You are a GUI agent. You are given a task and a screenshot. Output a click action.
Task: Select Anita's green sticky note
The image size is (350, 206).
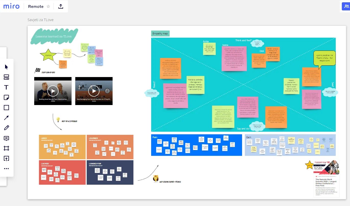click(x=209, y=49)
